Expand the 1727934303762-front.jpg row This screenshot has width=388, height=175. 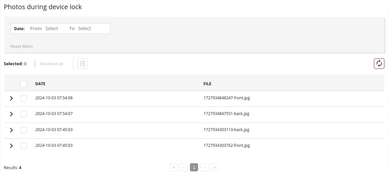(x=11, y=146)
